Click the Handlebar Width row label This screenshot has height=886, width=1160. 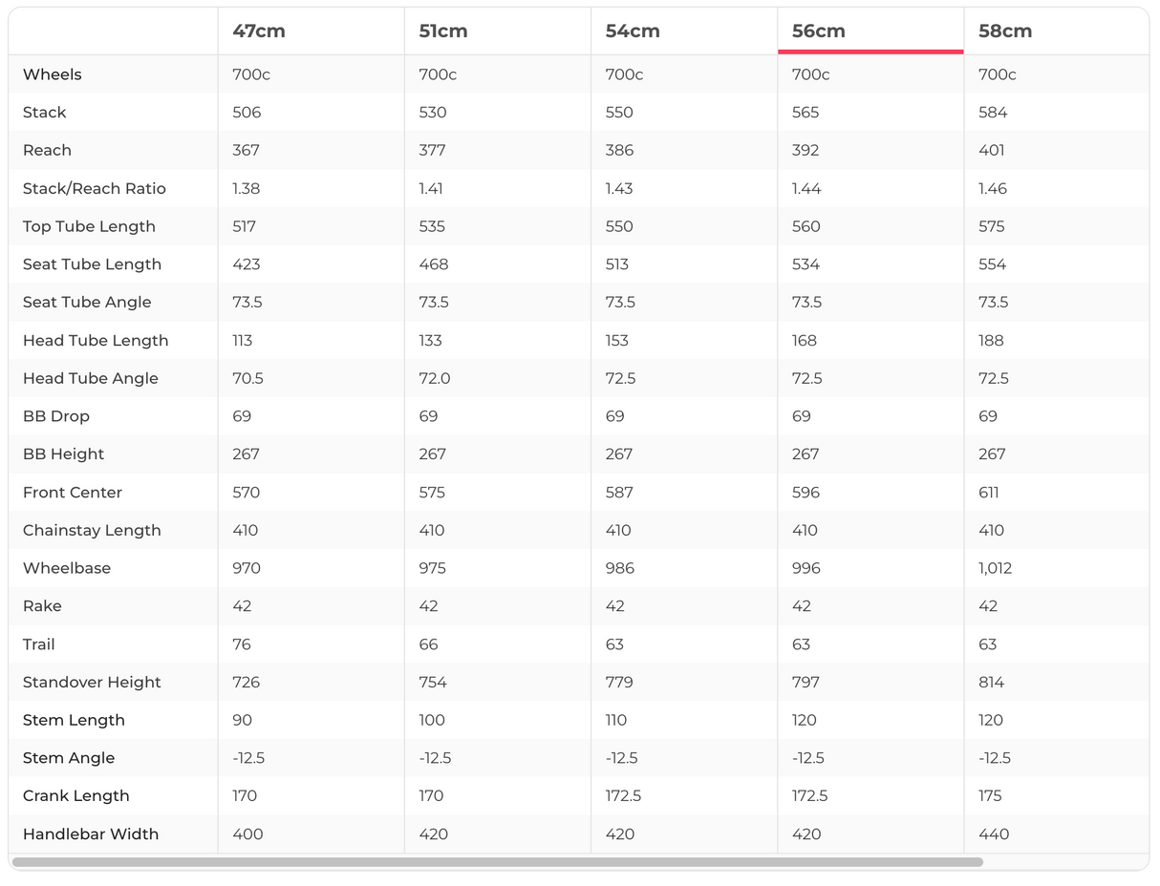click(91, 833)
